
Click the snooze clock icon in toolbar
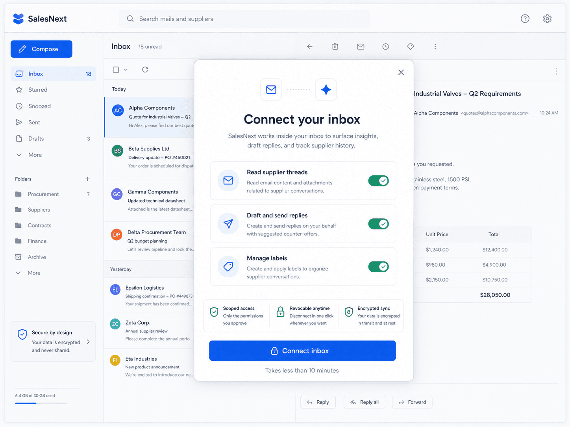tap(386, 46)
